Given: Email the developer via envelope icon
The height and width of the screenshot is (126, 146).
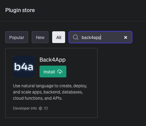Looking at the screenshot, I should pos(46,108).
